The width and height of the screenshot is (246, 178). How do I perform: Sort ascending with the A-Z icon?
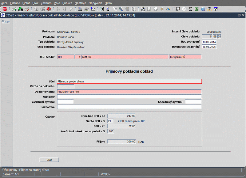pos(58,9)
